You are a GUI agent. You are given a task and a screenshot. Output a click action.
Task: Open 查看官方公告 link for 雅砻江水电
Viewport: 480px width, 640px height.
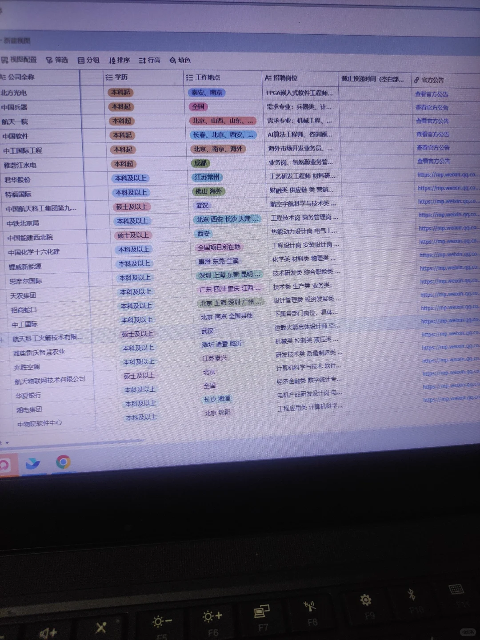(x=433, y=161)
